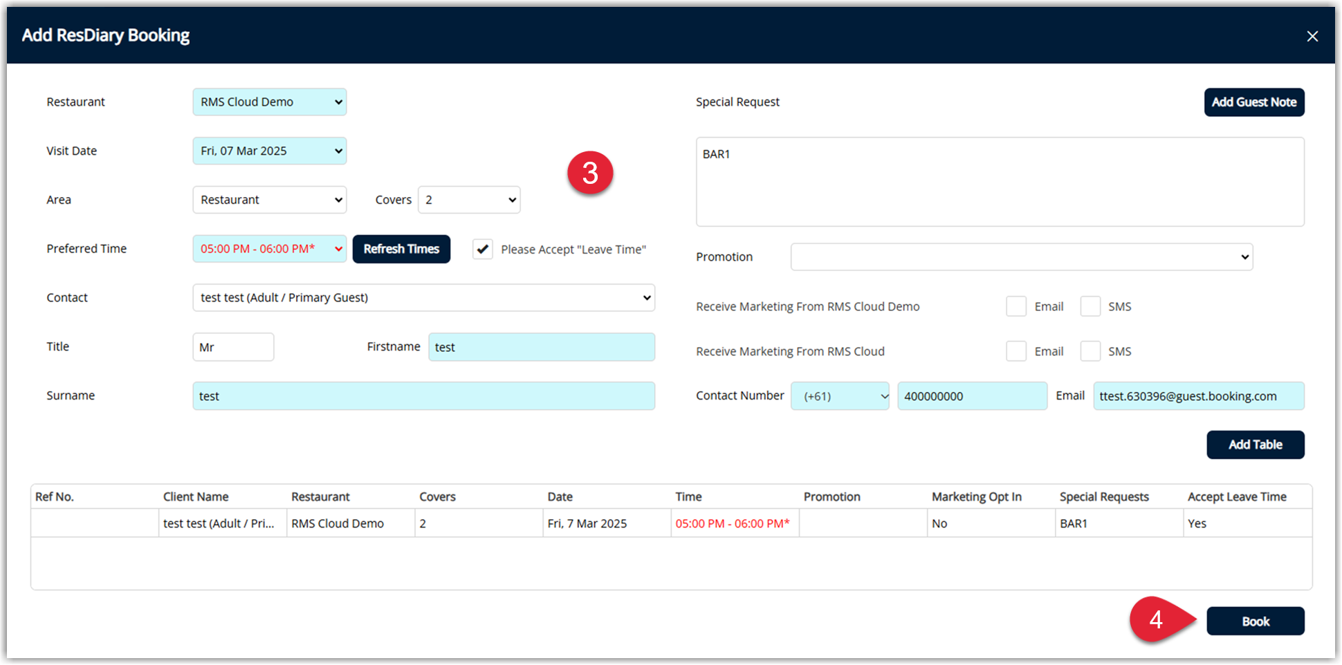Tick Email checkbox for RMS Cloud marketing

(1016, 351)
